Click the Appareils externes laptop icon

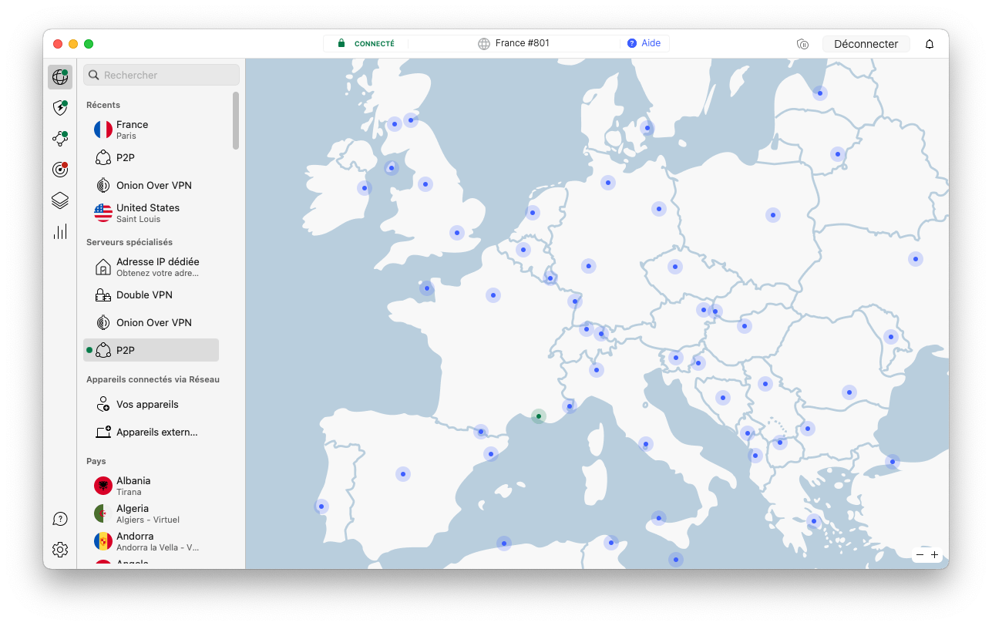pos(103,432)
